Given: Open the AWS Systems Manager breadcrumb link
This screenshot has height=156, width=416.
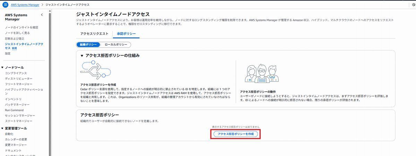Looking at the screenshot, I should (24, 5).
